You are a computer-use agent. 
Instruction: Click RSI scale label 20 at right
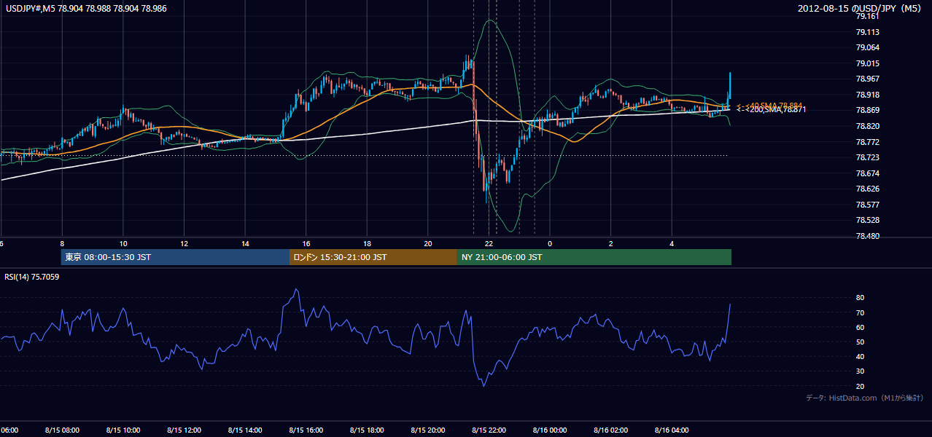[860, 386]
